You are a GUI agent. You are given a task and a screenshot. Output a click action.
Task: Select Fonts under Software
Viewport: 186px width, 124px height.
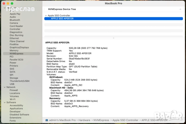coord(12,121)
